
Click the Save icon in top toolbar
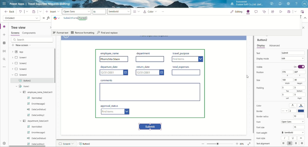289,12
